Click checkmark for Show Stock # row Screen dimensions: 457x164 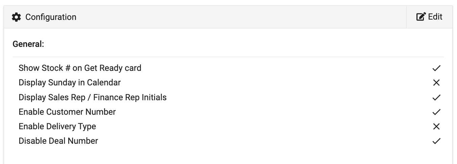[x=436, y=68]
